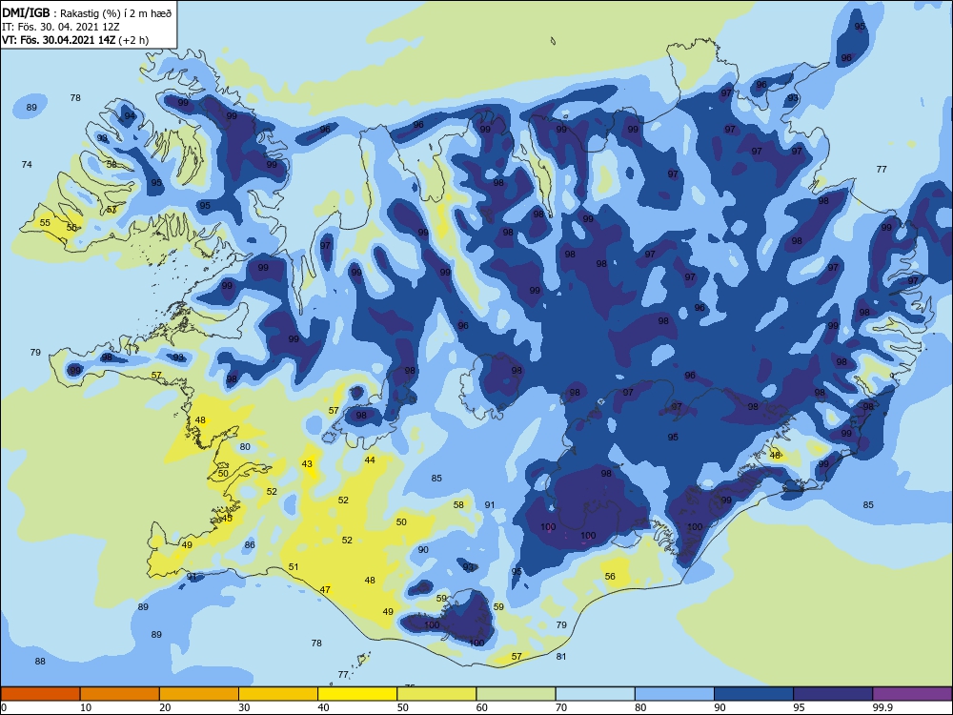Click the value 86 on the southwest peninsula
Screen dimensions: 953x715
coord(250,545)
